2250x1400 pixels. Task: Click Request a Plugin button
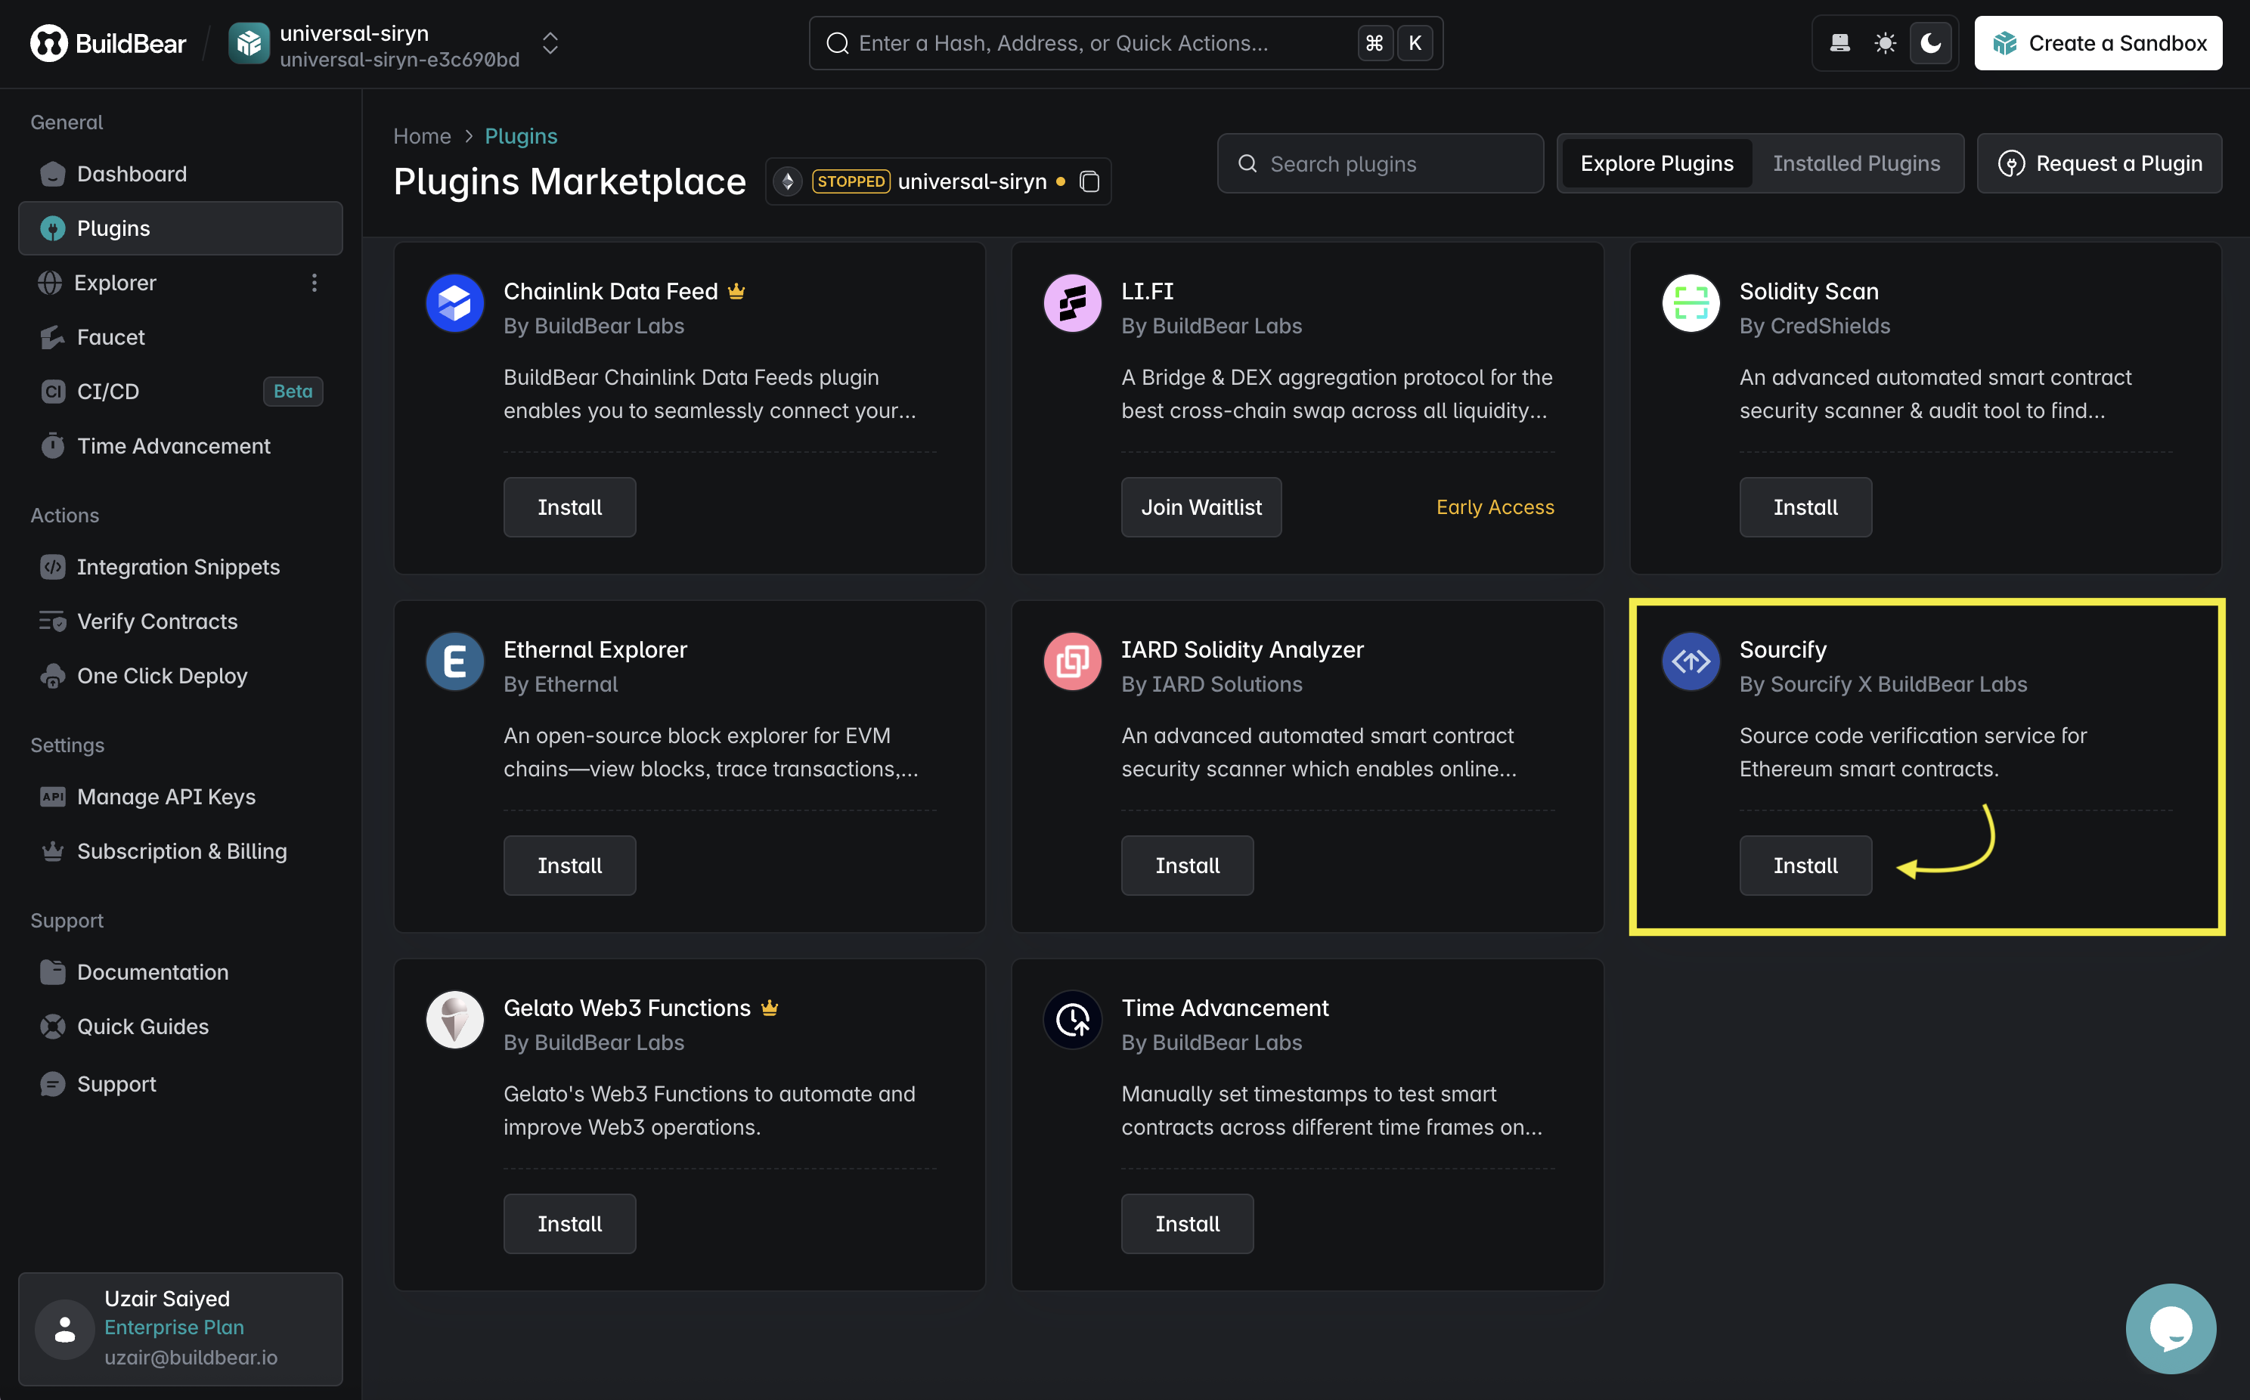[2099, 164]
